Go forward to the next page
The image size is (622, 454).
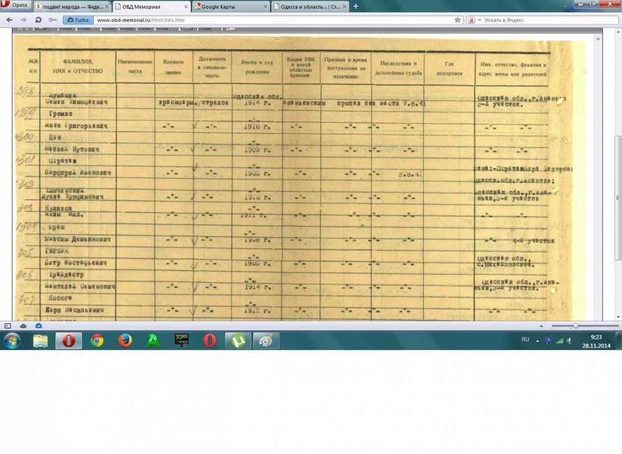click(24, 20)
